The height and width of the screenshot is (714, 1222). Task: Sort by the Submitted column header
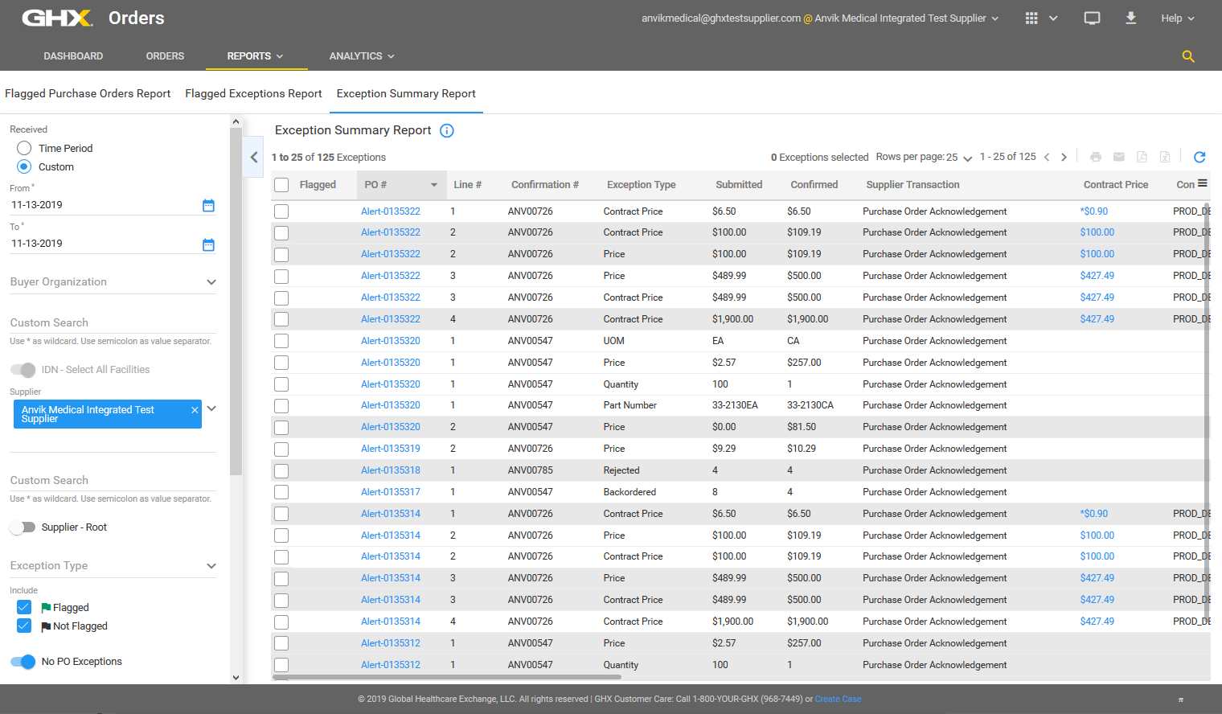click(x=739, y=185)
